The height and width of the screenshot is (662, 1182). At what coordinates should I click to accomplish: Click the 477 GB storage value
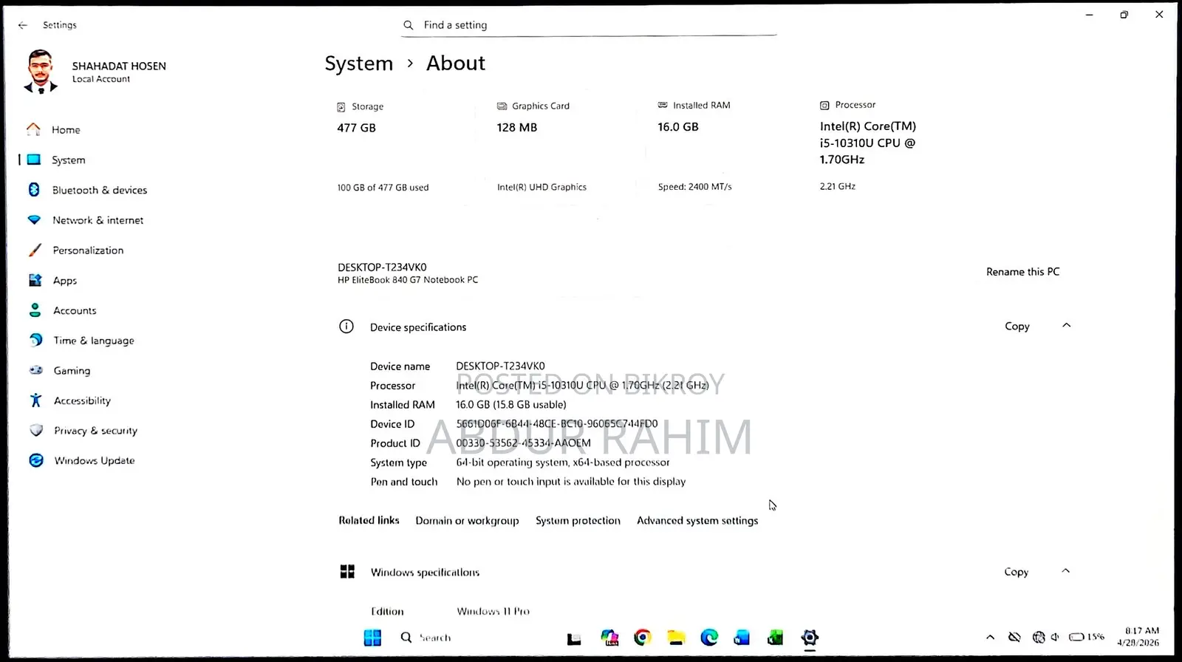coord(357,129)
